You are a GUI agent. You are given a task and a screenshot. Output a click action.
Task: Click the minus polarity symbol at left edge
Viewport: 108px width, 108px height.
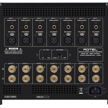(3, 79)
